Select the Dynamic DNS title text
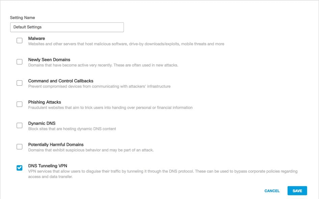319x199 pixels. pos(42,123)
